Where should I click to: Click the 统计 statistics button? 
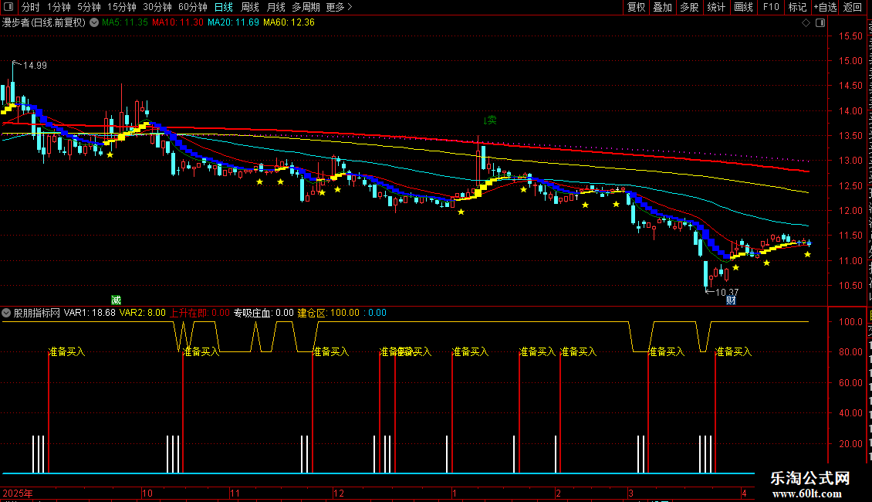(x=715, y=7)
